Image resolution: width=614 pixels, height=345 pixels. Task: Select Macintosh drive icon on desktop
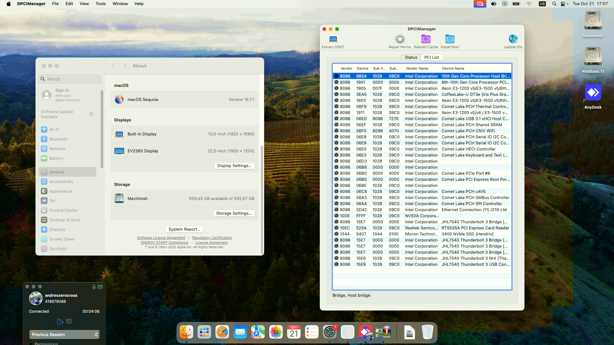(x=593, y=21)
